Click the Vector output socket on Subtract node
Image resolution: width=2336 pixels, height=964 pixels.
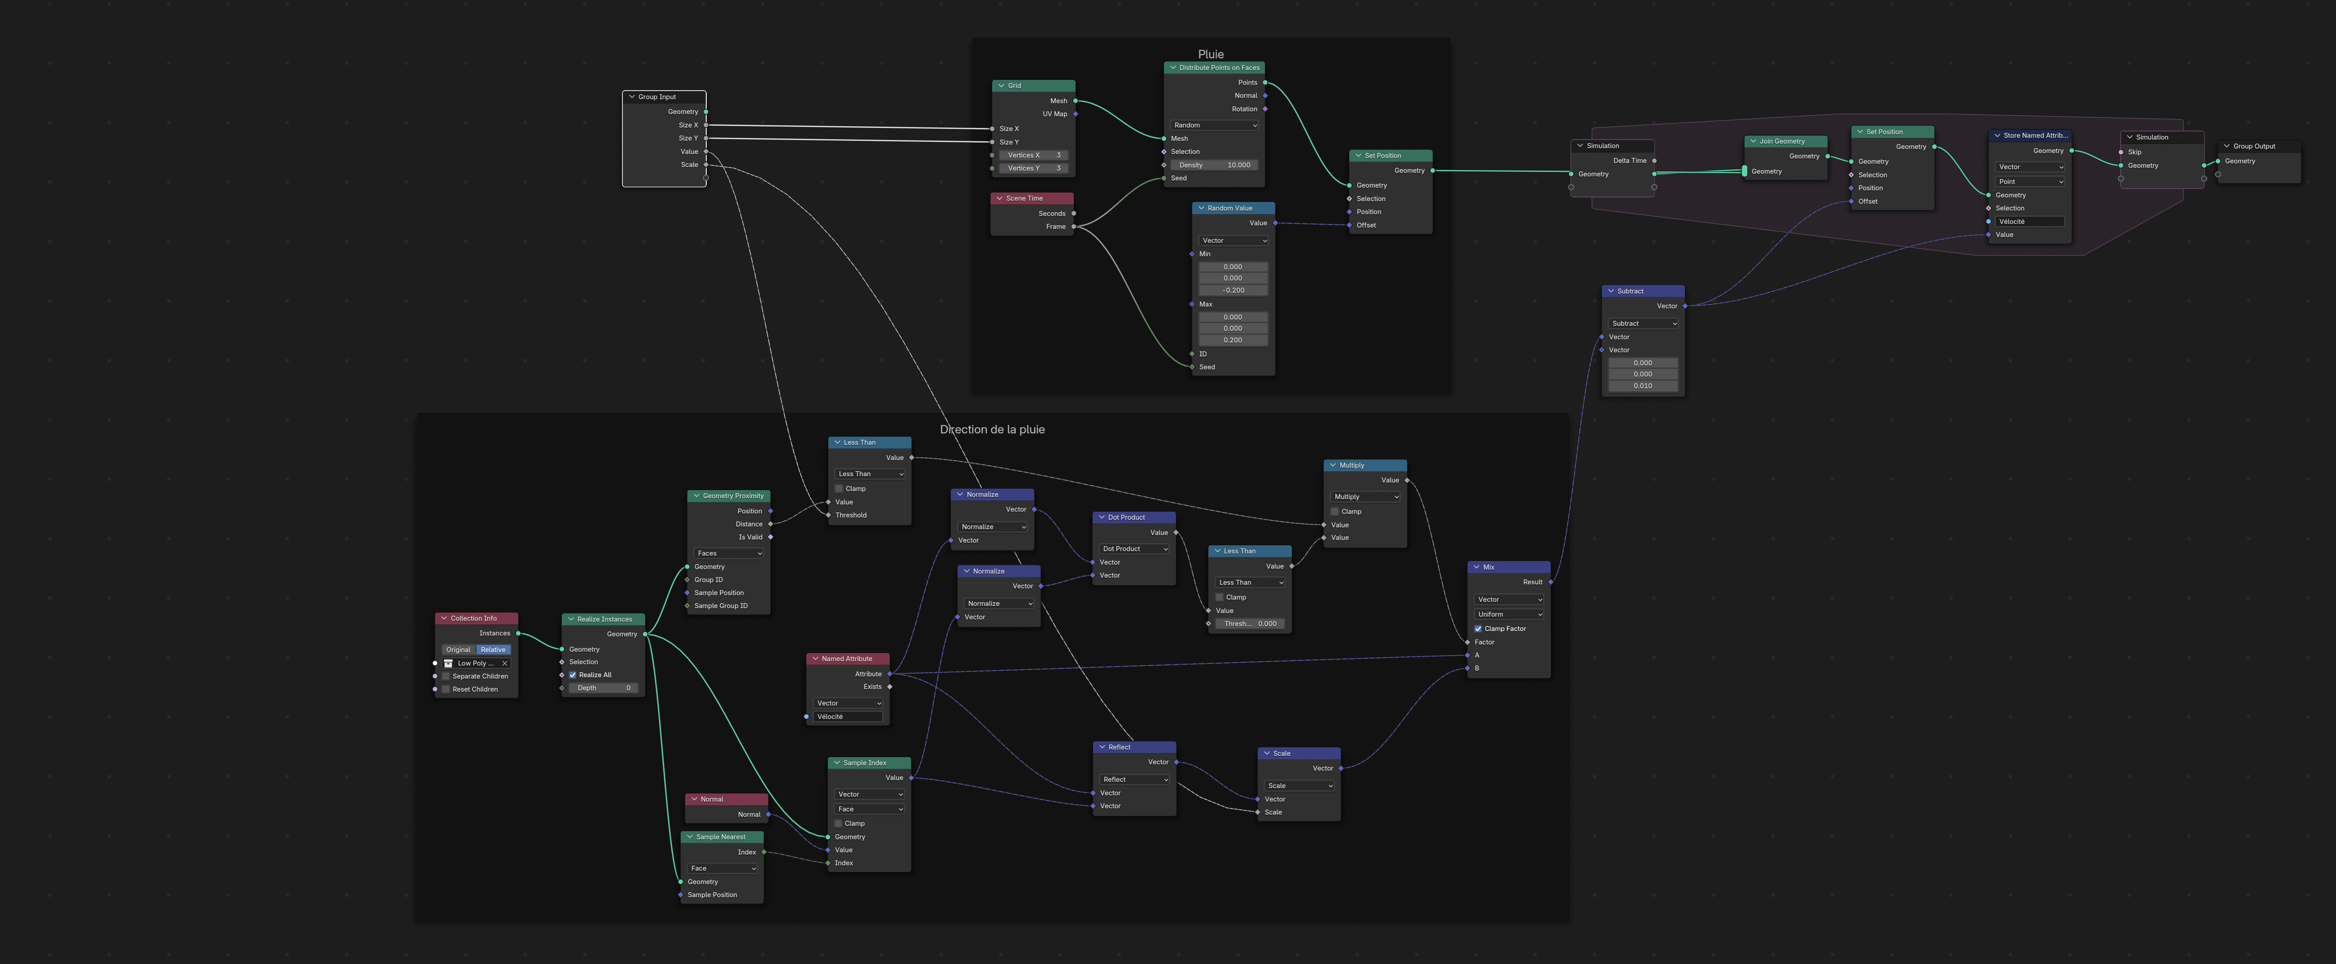1685,306
